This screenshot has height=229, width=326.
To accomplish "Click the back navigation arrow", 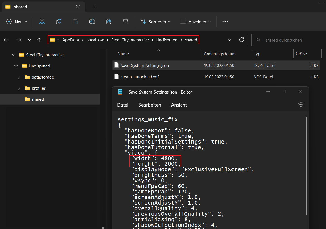I will pyautogui.click(x=6, y=40).
